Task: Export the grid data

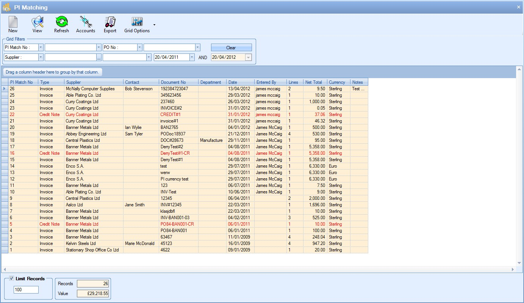Action: click(110, 22)
